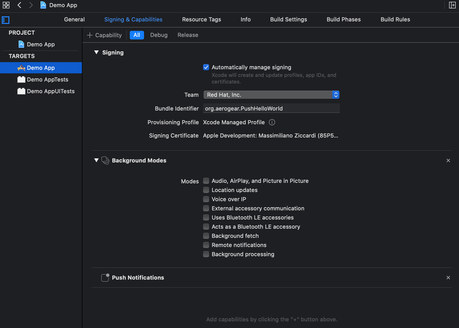Click the Demo App target application icon
The width and height of the screenshot is (459, 328).
pos(21,68)
